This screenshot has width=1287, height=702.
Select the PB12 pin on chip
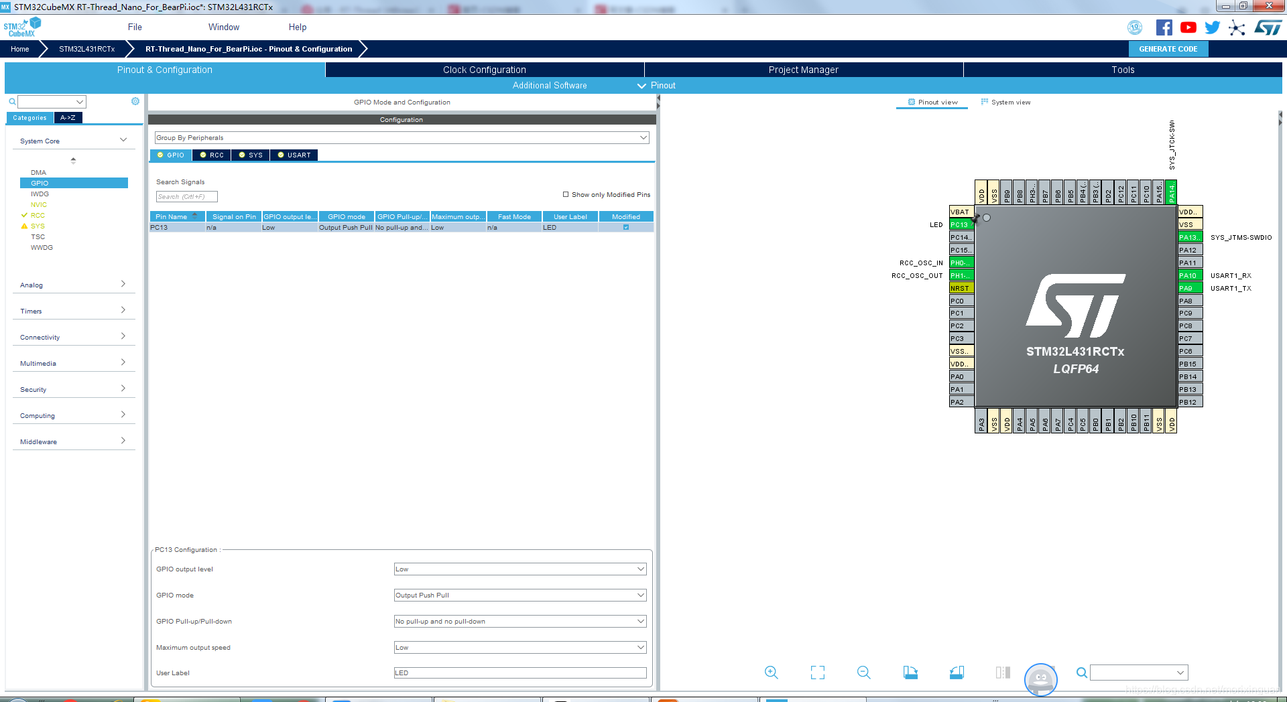(x=1190, y=402)
